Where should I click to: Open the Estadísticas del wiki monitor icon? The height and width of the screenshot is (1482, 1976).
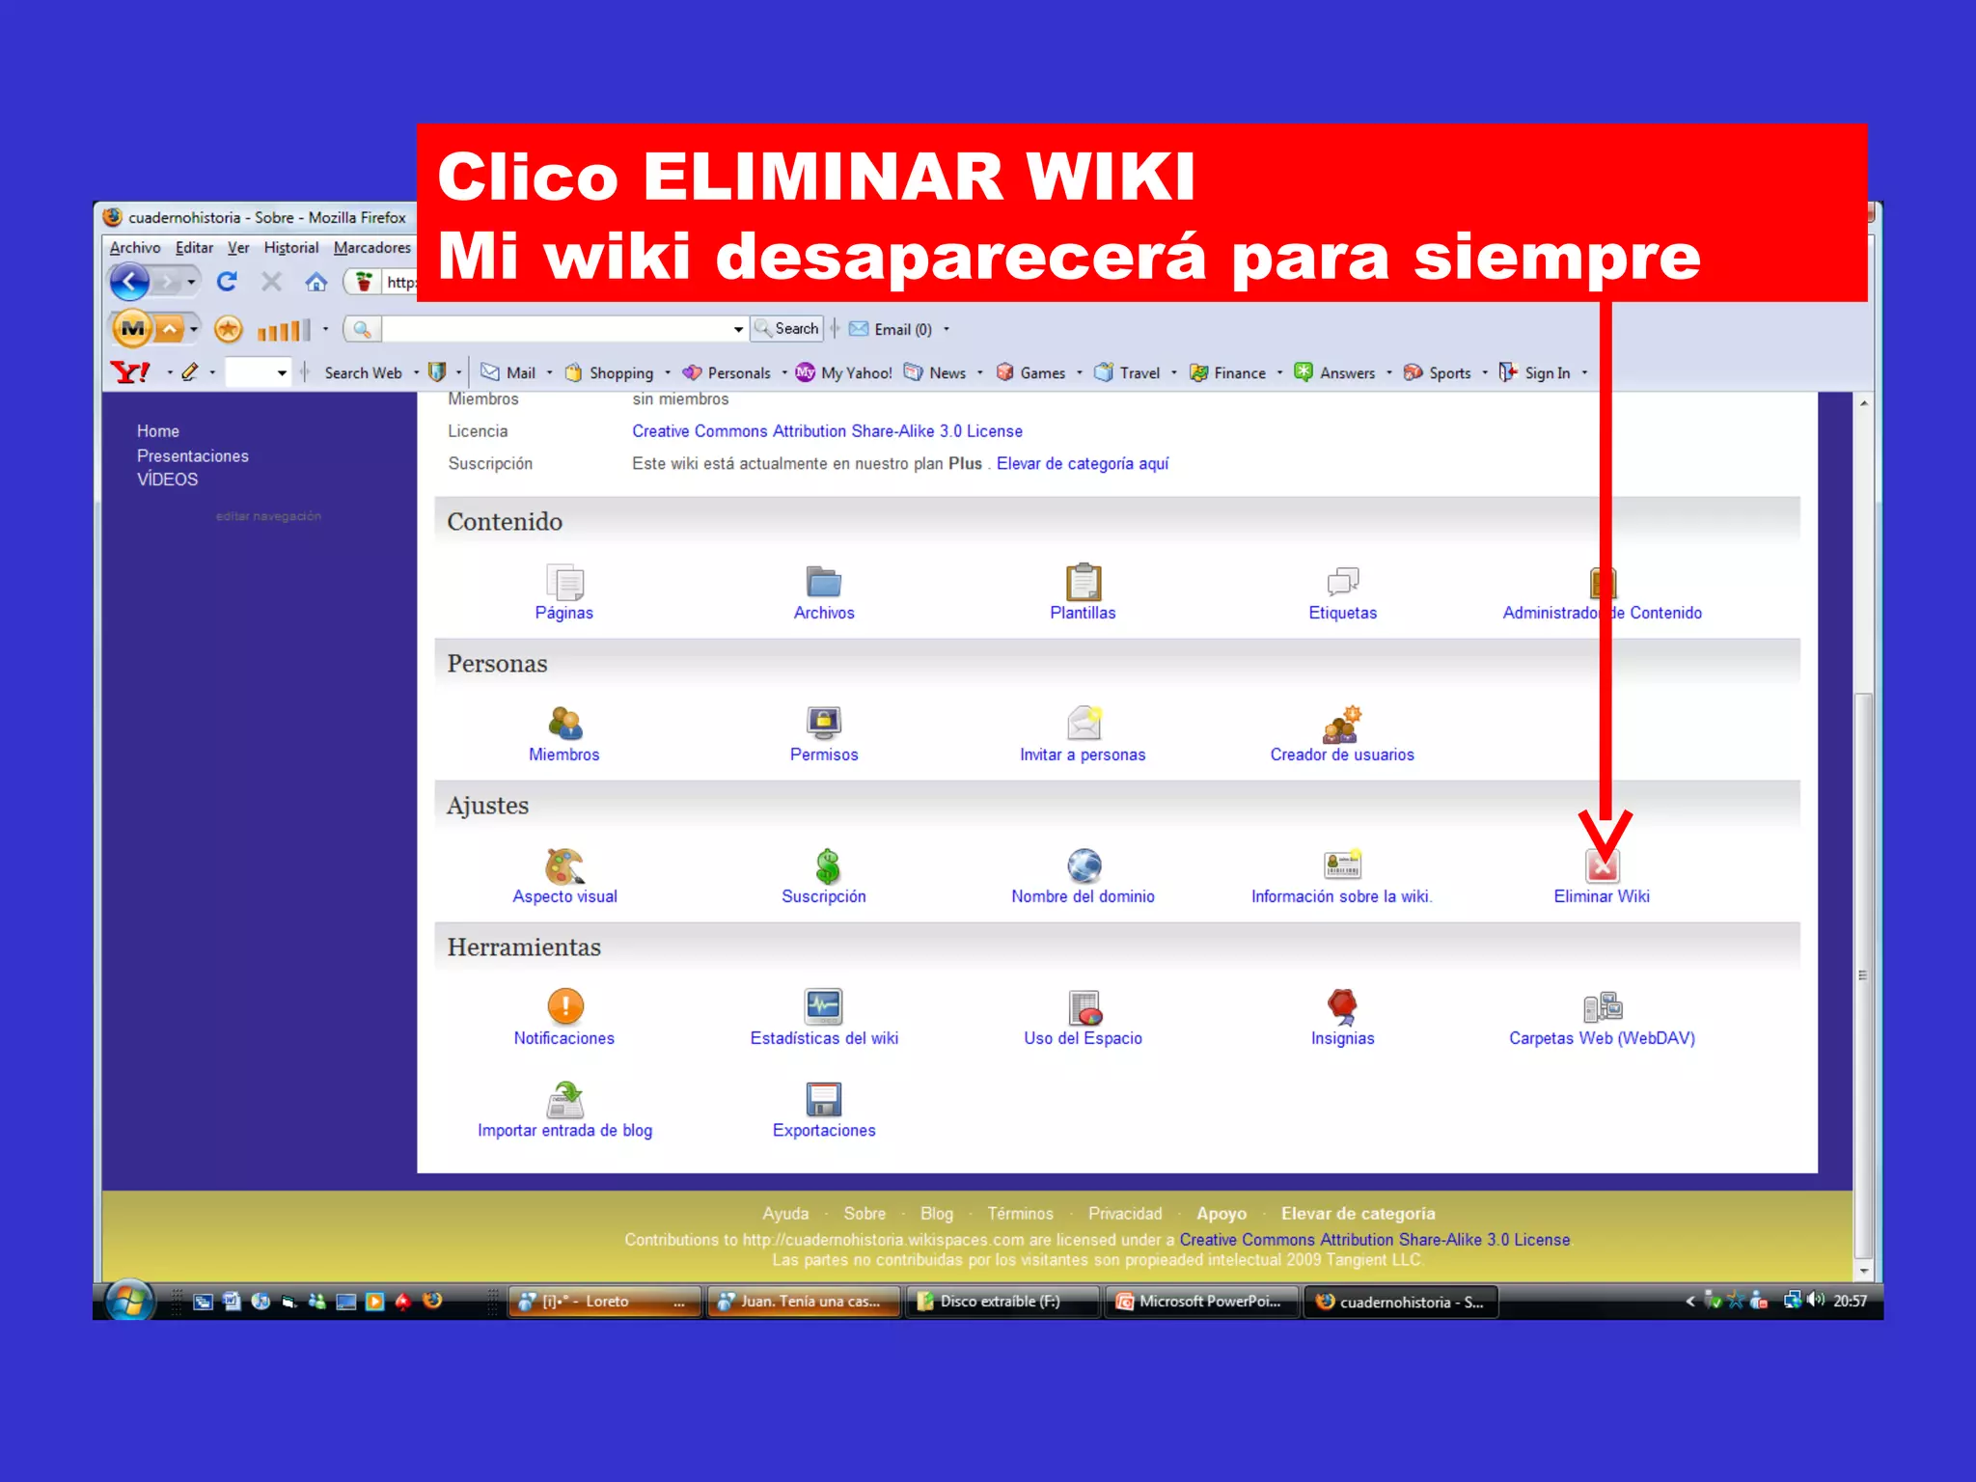[x=823, y=1006]
